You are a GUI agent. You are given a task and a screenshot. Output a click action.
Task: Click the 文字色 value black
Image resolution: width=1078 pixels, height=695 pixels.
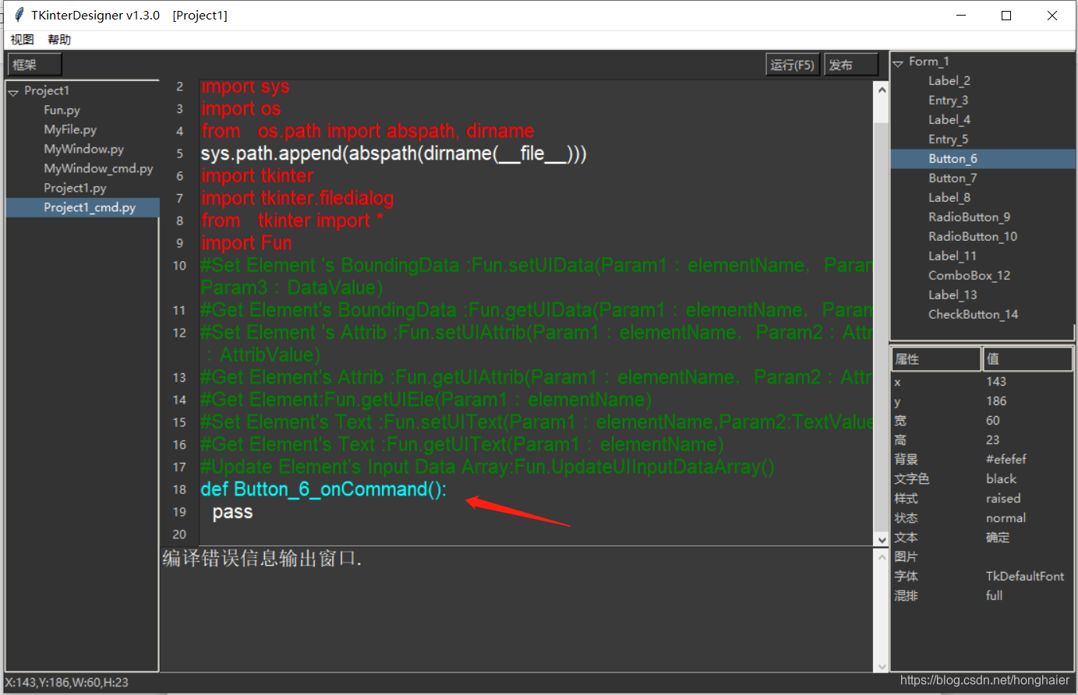click(1002, 479)
